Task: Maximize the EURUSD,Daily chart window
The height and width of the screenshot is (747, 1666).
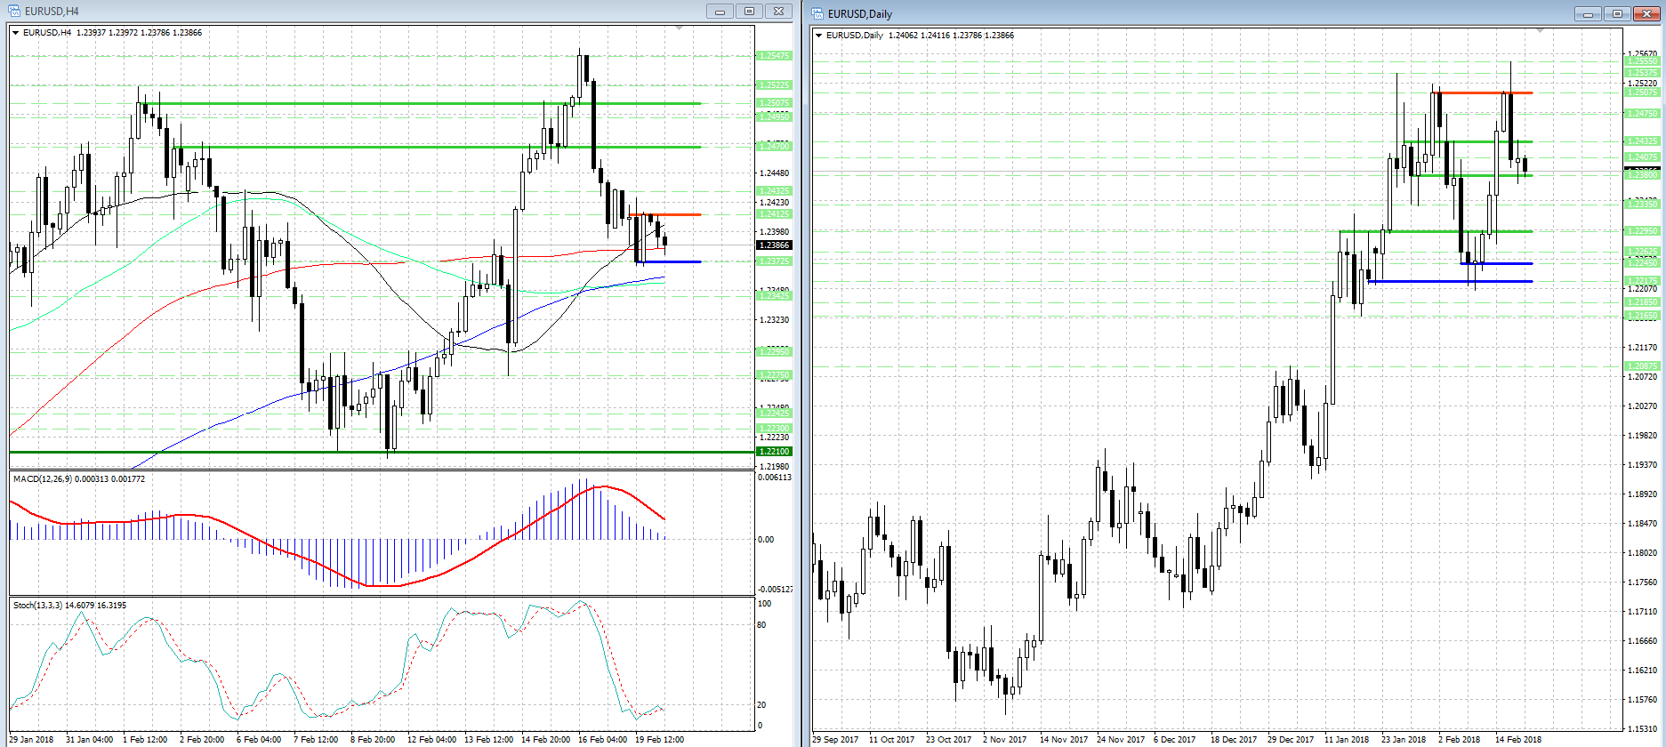Action: click(x=1617, y=13)
